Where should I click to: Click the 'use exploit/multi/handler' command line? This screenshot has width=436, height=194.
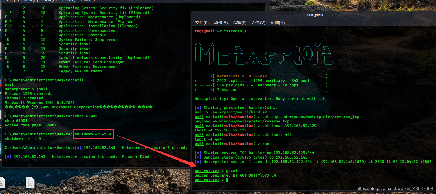[230, 112]
